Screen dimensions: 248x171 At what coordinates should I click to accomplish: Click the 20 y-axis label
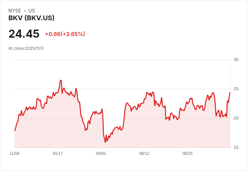(236, 118)
